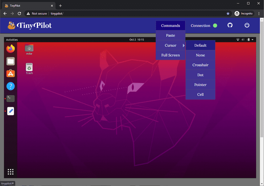This screenshot has height=186, width=264.
Task: Select Dot cursor option
Action: [x=200, y=75]
